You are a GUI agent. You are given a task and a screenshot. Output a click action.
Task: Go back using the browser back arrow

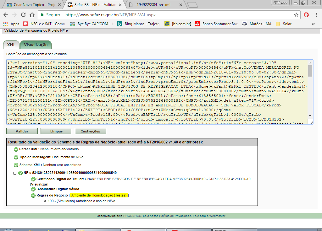point(6,15)
